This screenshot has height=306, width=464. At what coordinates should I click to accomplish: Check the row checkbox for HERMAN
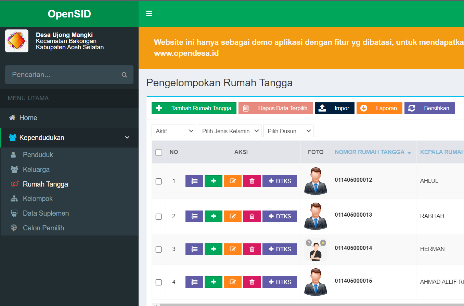pos(158,249)
